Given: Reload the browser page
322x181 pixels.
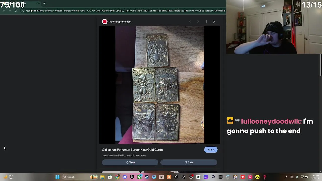Looking at the screenshot, I should click(x=16, y=11).
